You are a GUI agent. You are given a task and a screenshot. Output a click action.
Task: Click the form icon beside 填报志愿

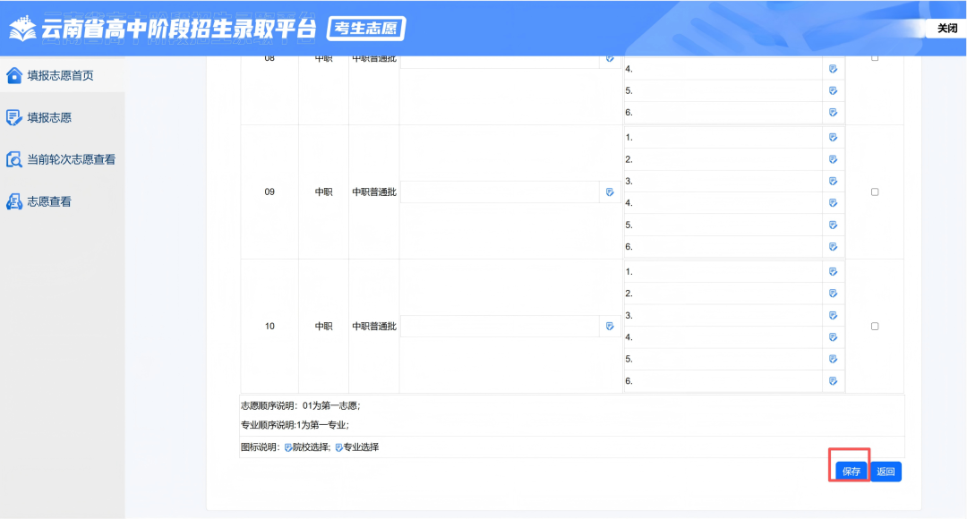13,117
